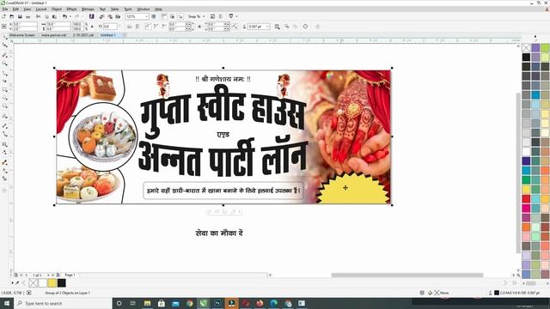
Task: Open the Object menu
Action: click(56, 9)
